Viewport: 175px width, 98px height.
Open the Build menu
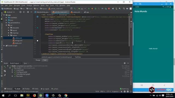pos(42,5)
